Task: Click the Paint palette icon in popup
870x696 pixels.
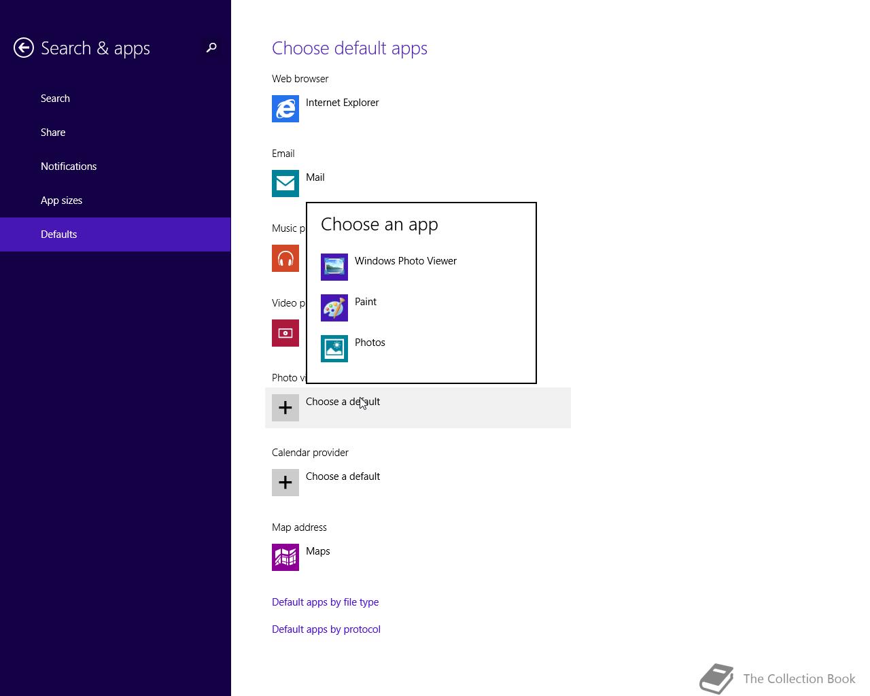Action: 334,308
